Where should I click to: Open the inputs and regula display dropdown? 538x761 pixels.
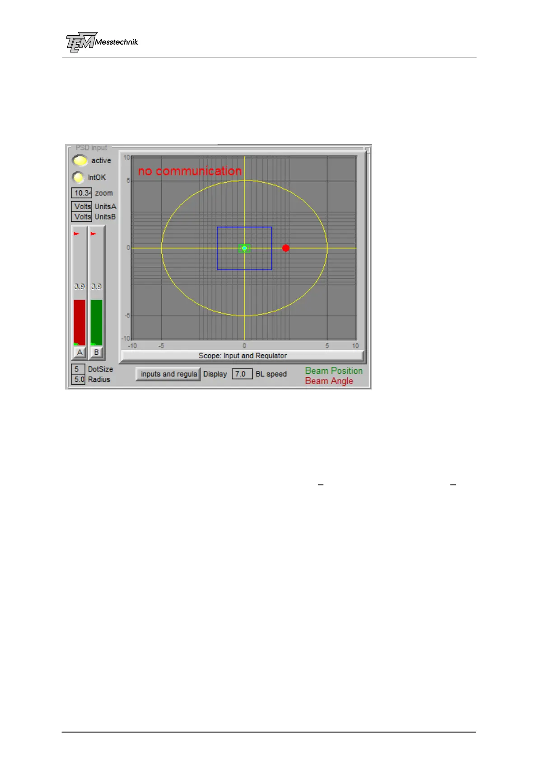click(168, 374)
